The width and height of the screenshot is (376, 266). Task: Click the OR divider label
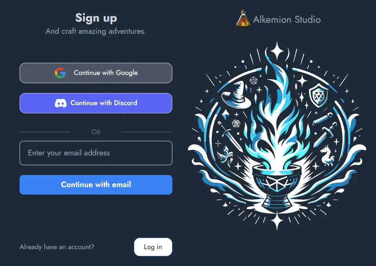pyautogui.click(x=96, y=132)
